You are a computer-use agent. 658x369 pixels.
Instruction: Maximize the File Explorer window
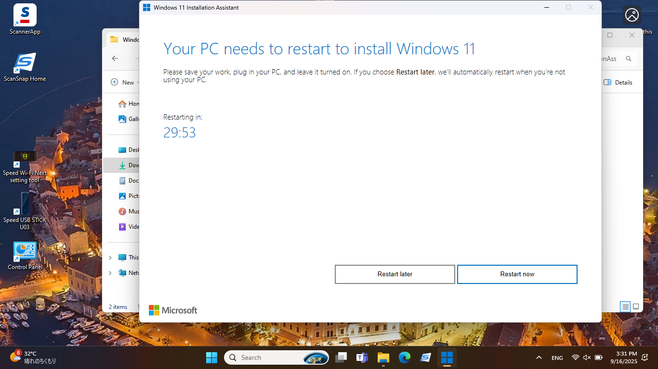coord(610,35)
